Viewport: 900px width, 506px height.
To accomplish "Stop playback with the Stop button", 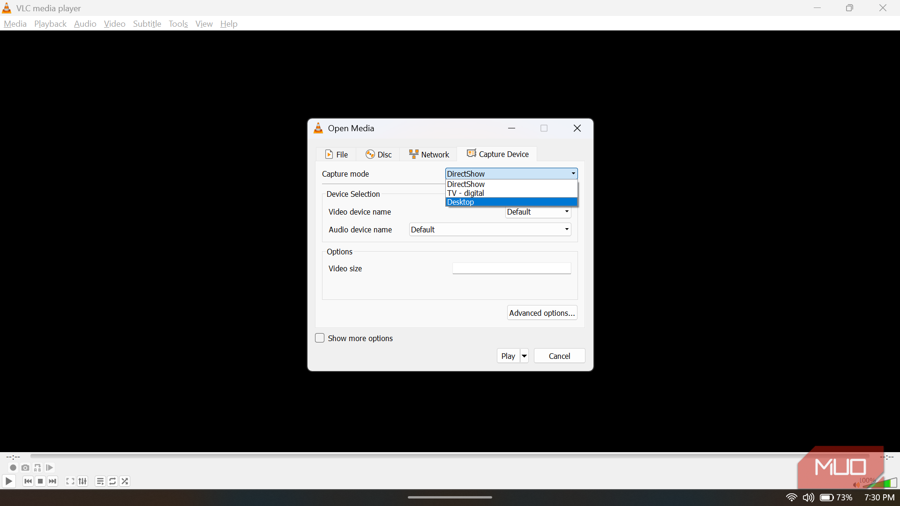I will [40, 481].
